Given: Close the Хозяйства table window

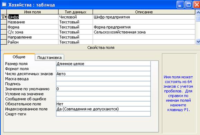Looking at the screenshot, I should [197, 5].
